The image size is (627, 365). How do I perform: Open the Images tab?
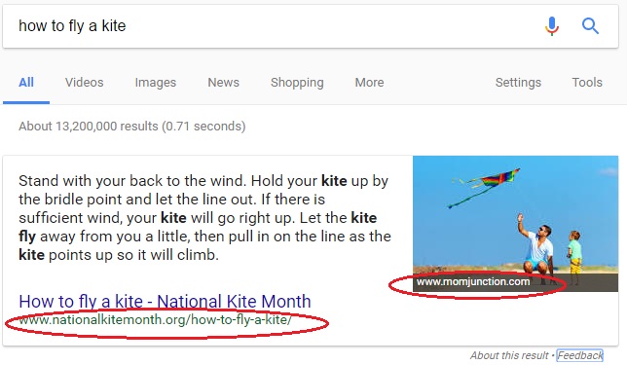pyautogui.click(x=156, y=83)
